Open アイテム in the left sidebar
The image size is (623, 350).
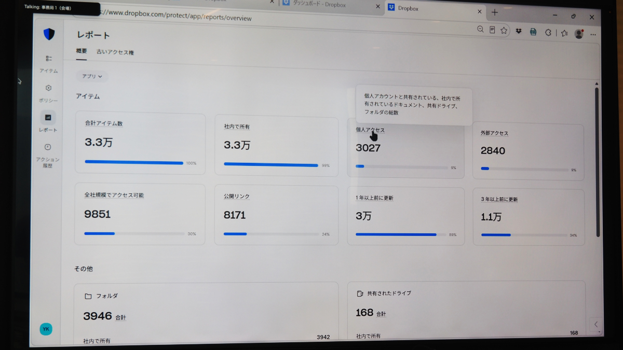(49, 63)
